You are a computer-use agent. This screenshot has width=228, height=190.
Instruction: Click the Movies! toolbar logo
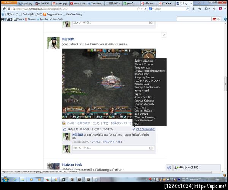point(7,19)
